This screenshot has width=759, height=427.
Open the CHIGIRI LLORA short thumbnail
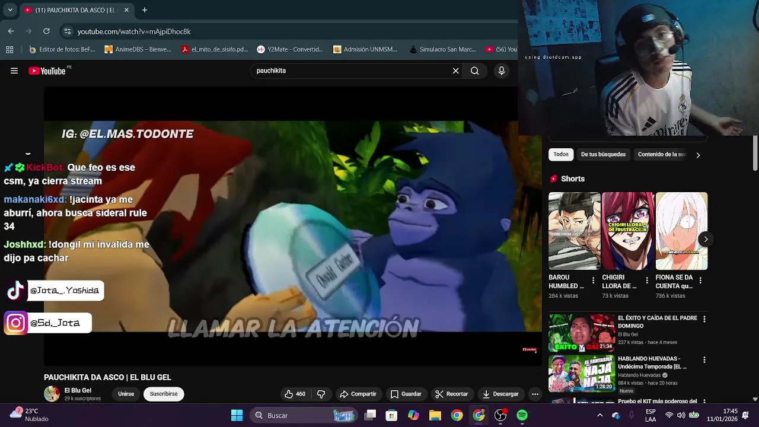[x=628, y=231]
